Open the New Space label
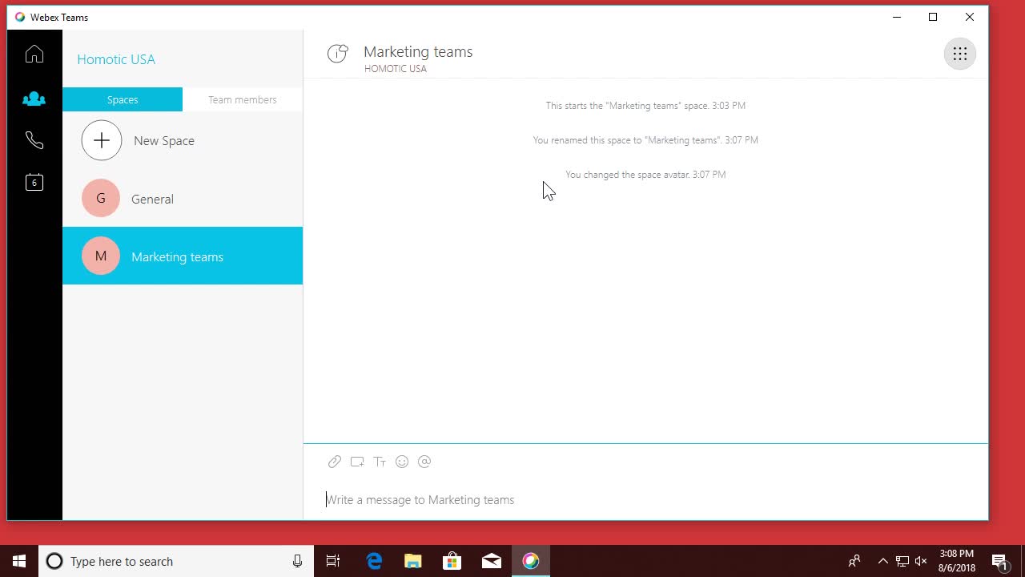The image size is (1025, 577). pyautogui.click(x=164, y=141)
